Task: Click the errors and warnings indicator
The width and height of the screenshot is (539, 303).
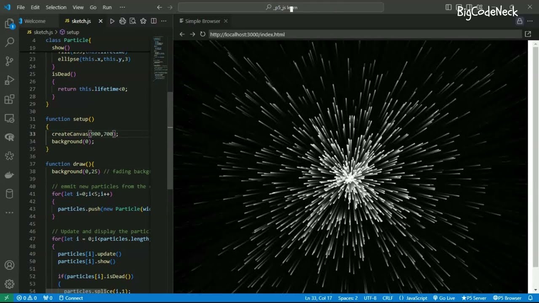Action: click(27, 298)
